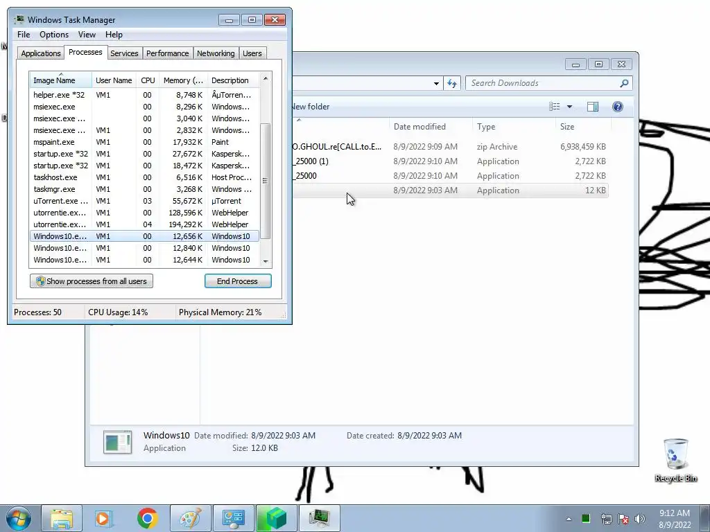Screen dimensions: 710x532
Task: Select the taskmgr.exe process
Action: click(x=144, y=189)
